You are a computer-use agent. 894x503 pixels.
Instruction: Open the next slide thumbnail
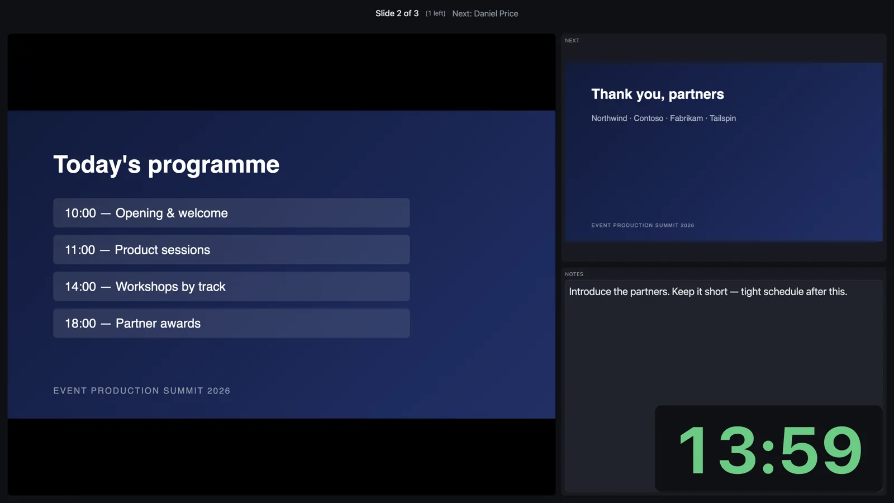click(724, 152)
